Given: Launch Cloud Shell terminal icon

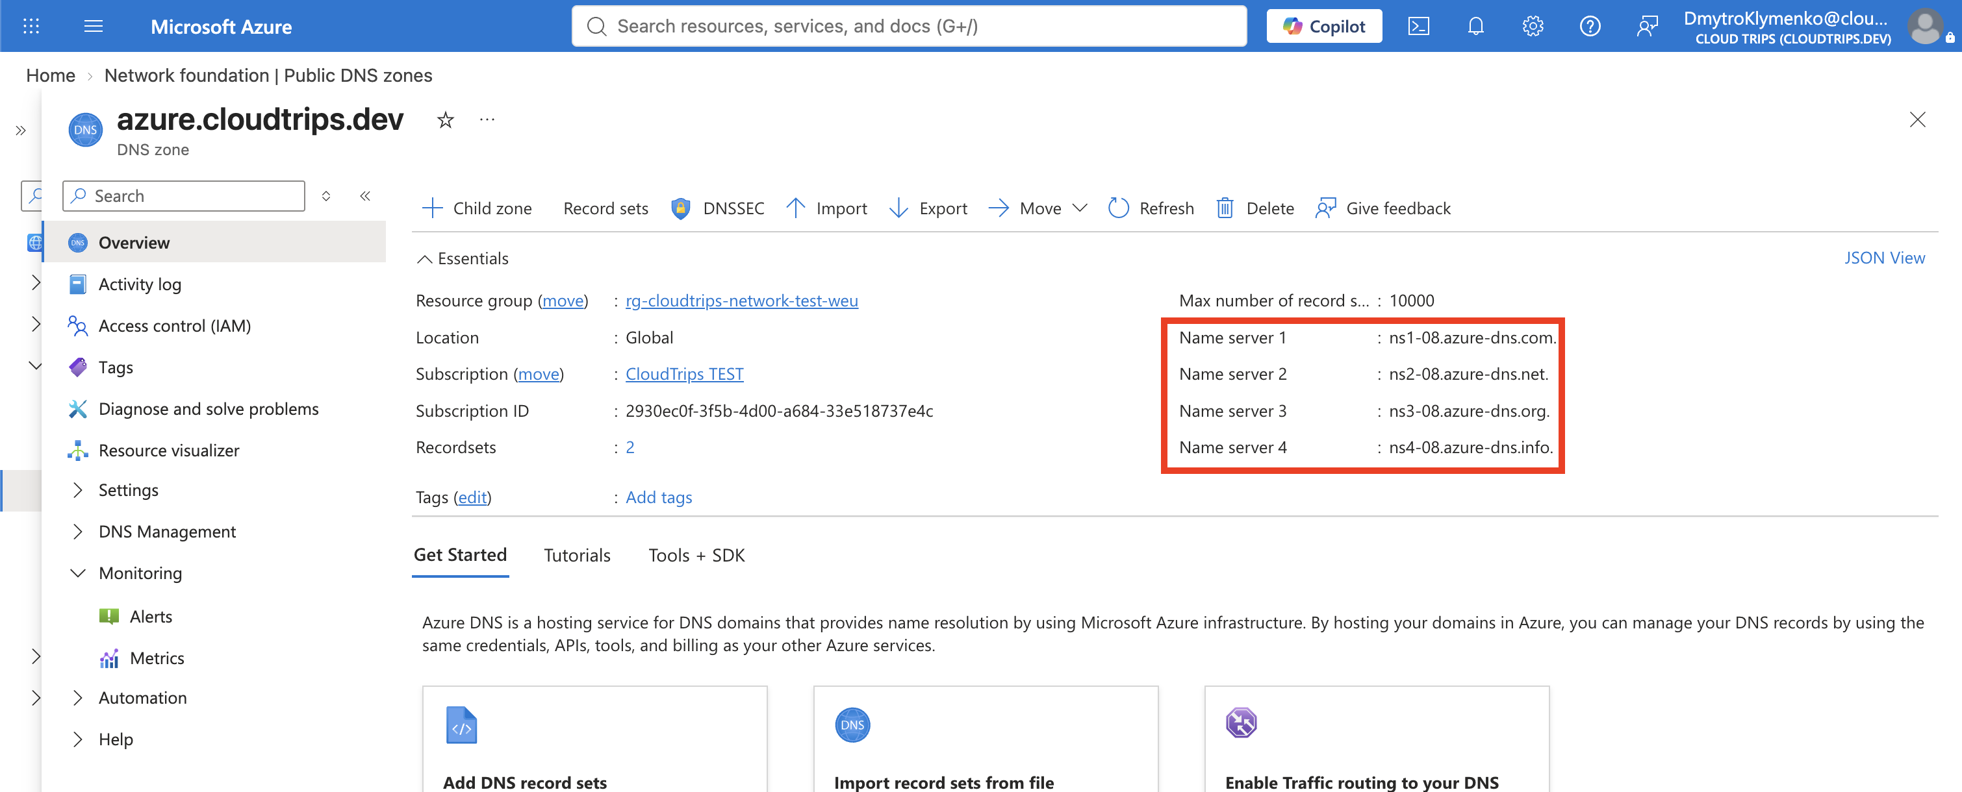Looking at the screenshot, I should click(1418, 27).
